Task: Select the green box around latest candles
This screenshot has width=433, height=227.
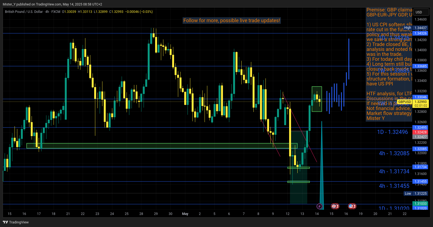Action: coord(317,99)
